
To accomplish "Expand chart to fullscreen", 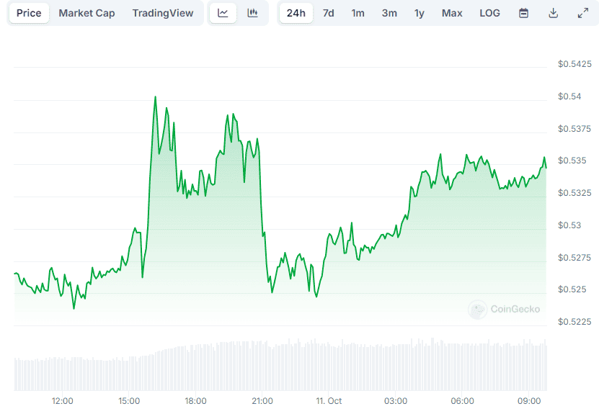I will coord(582,13).
